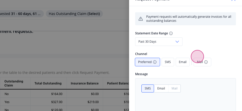Click the Statement Date Range label
The image size is (242, 111).
[152, 33]
